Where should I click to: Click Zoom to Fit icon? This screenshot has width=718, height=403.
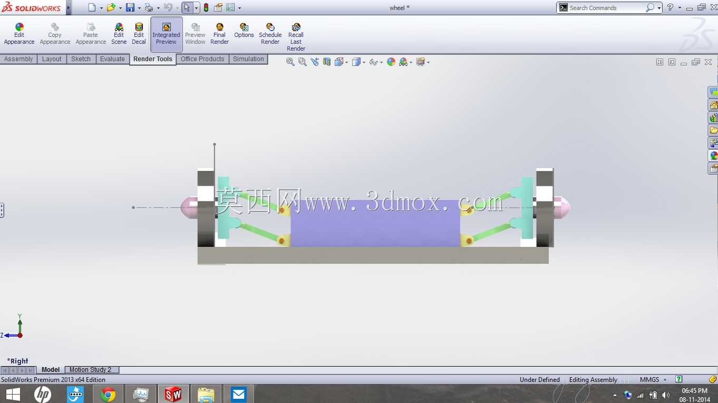tap(290, 62)
